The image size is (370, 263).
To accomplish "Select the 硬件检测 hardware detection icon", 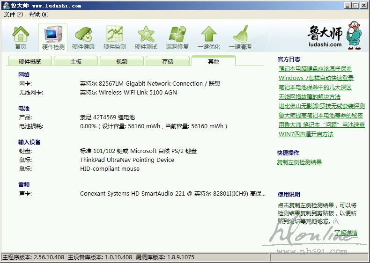I will click(53, 38).
